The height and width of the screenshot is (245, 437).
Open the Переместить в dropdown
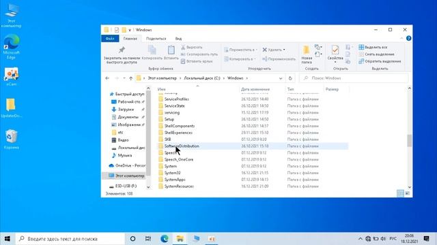(240, 50)
